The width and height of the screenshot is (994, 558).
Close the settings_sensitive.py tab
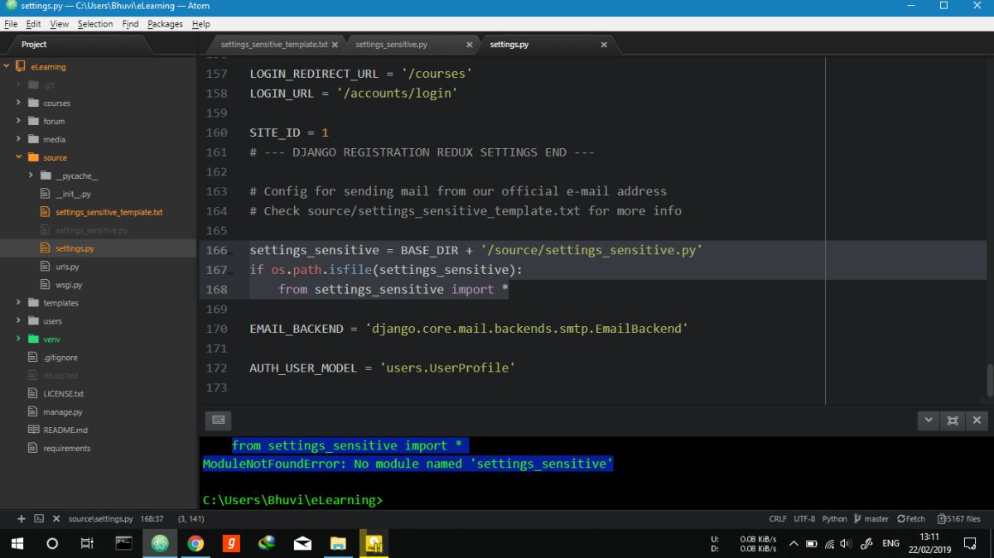click(x=469, y=45)
